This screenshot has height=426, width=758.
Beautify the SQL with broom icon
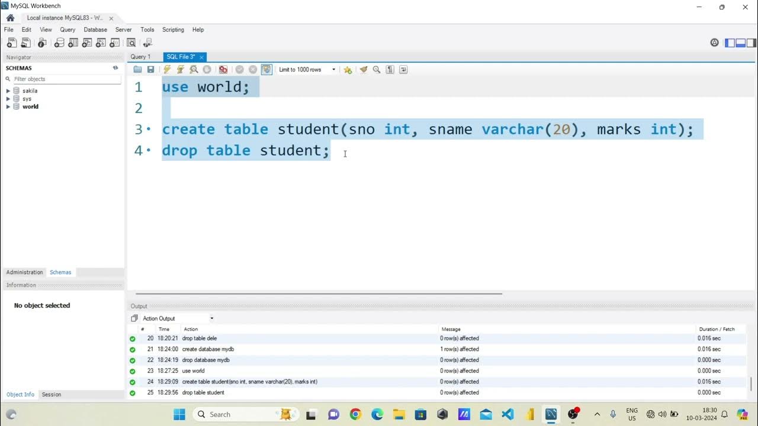[x=364, y=69]
